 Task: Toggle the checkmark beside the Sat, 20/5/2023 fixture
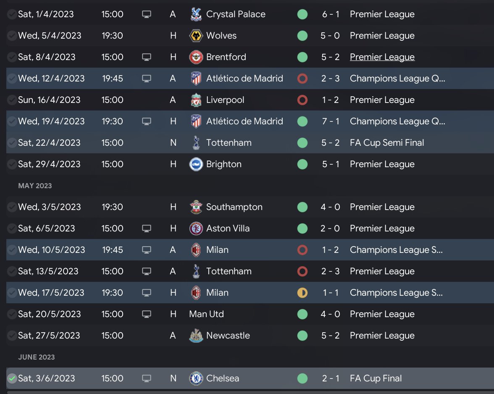pos(12,314)
